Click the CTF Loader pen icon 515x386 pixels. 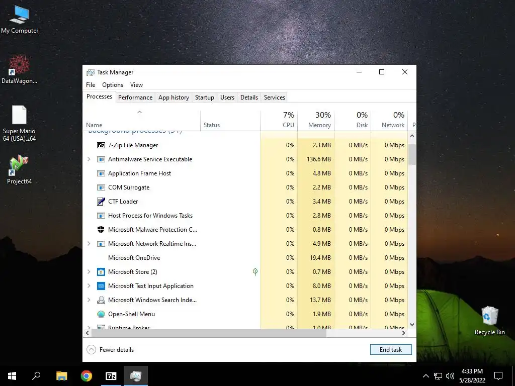click(101, 202)
